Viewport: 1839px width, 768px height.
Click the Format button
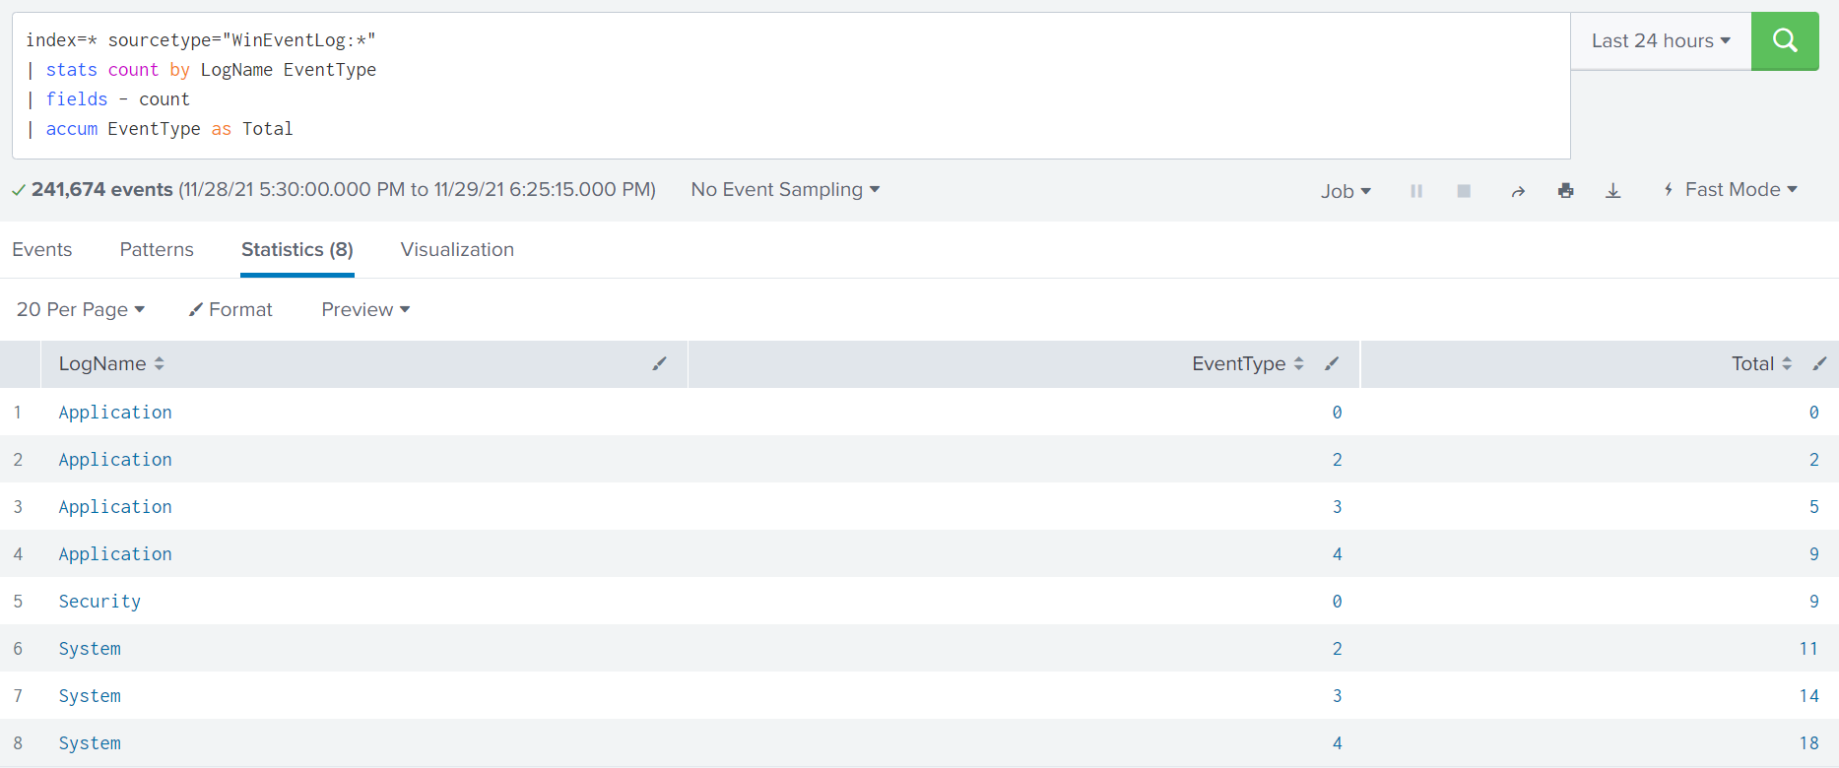[x=230, y=310]
